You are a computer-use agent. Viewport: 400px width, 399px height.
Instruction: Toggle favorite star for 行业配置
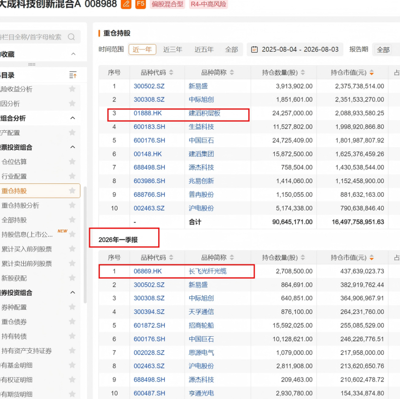pyautogui.click(x=72, y=176)
